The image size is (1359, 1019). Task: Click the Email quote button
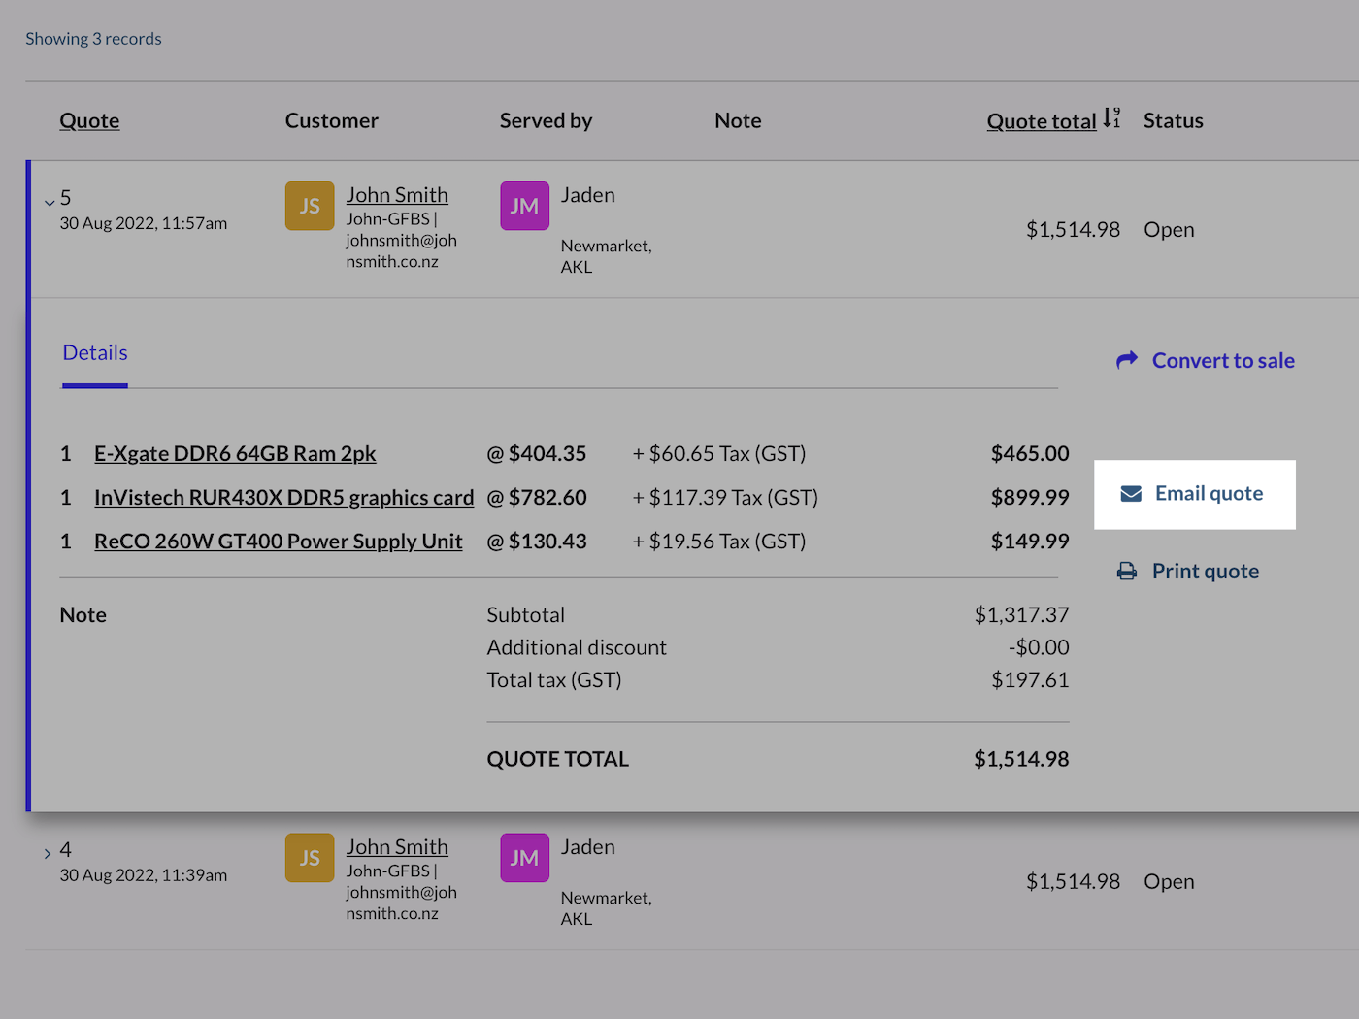(1194, 493)
